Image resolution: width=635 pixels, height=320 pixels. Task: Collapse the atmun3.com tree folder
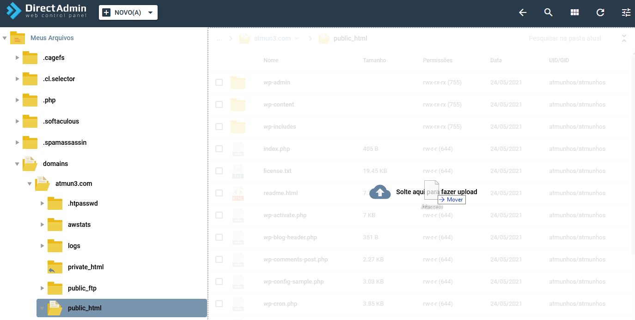click(x=30, y=184)
